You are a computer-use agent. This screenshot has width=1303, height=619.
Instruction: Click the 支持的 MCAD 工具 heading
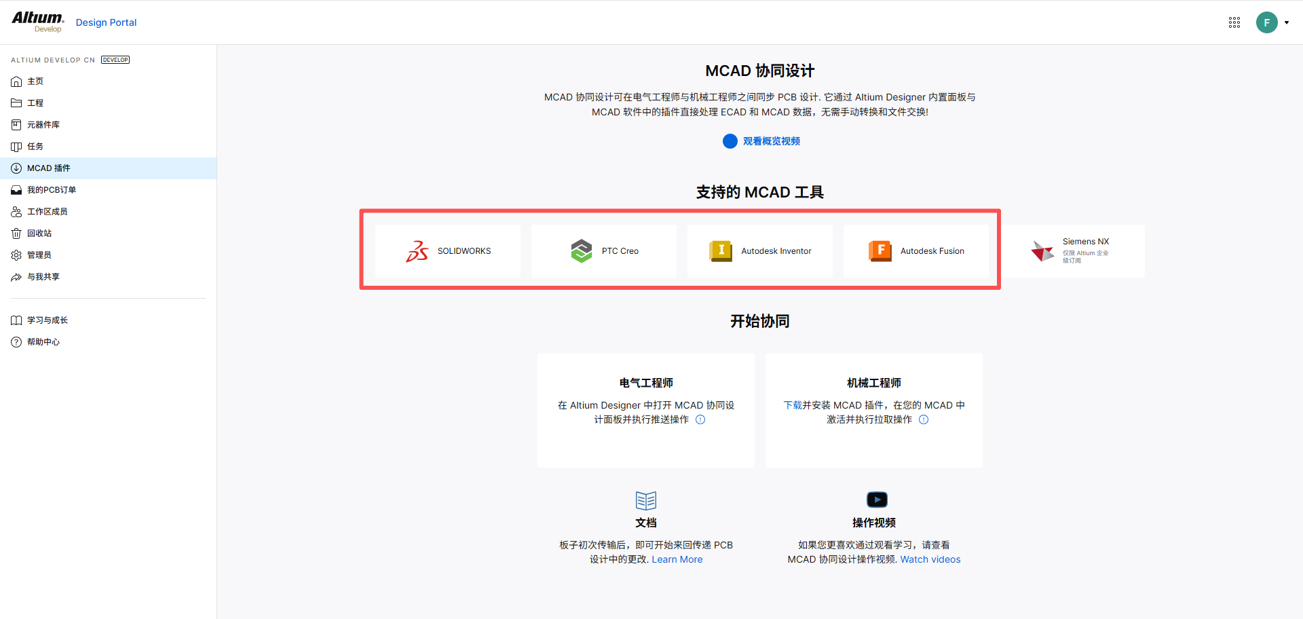[x=760, y=192]
